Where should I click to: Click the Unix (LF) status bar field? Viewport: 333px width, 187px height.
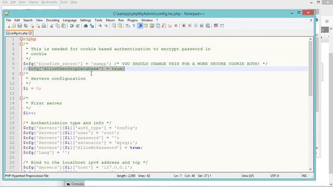click(x=248, y=176)
